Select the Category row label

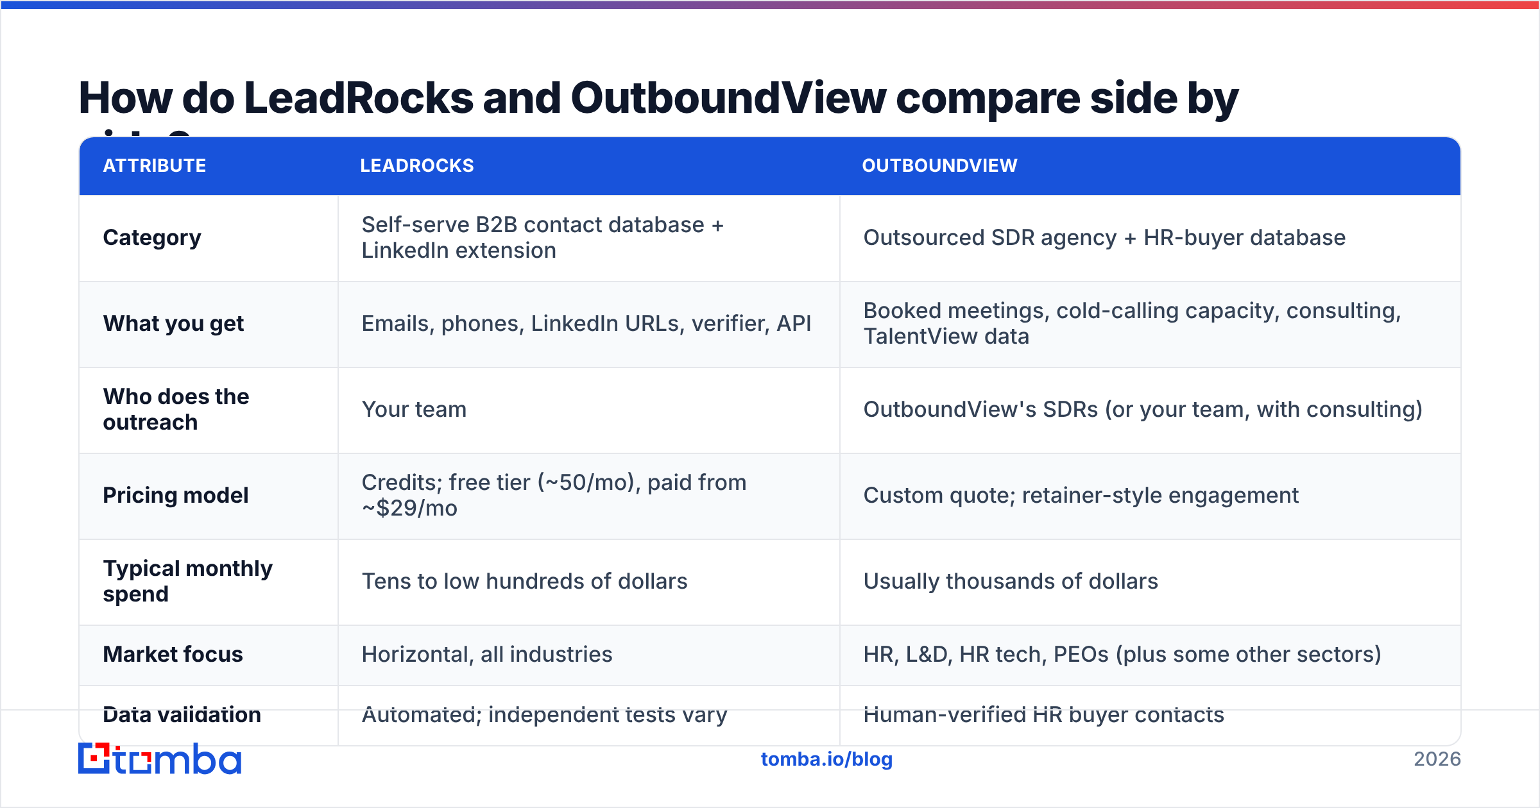point(152,238)
